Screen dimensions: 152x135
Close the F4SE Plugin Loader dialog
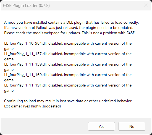pos(146,5)
